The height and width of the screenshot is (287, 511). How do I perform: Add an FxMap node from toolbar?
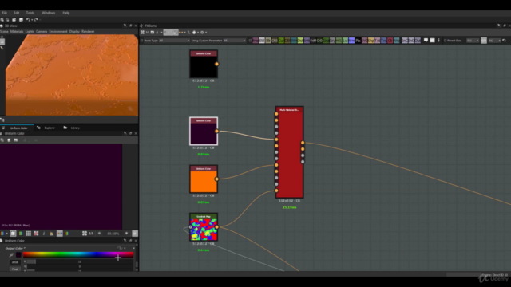click(x=313, y=41)
